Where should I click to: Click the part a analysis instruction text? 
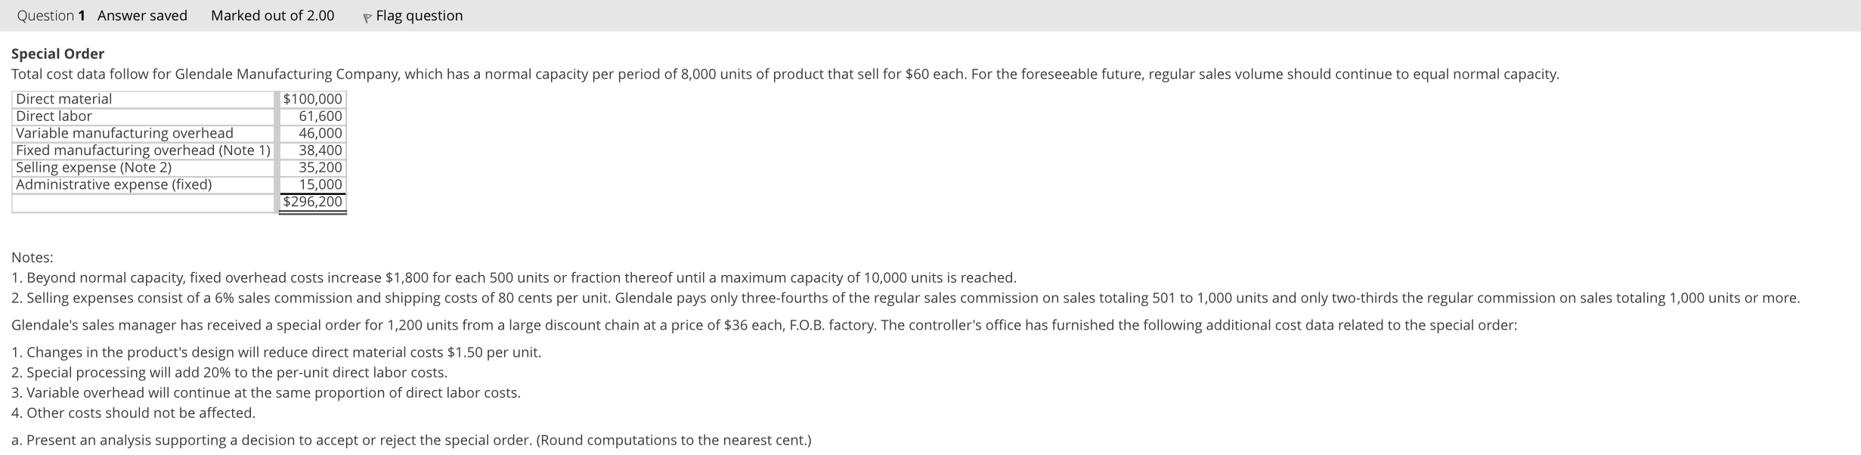click(x=410, y=439)
